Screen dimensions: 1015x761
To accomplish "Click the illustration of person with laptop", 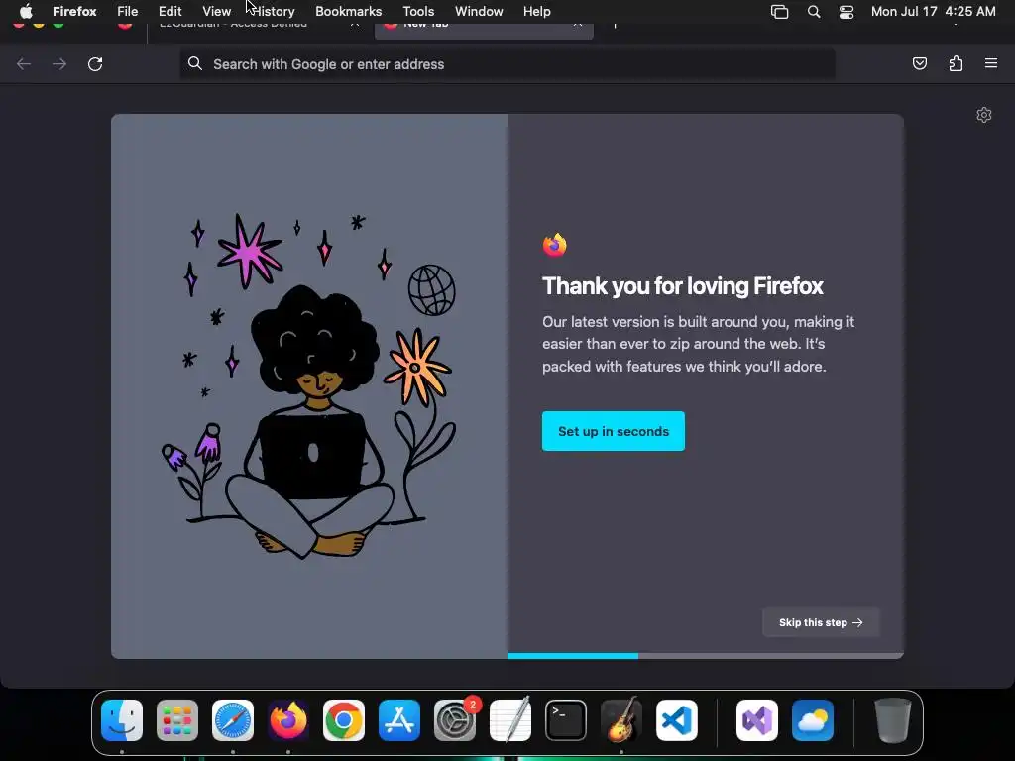I will point(309,386).
